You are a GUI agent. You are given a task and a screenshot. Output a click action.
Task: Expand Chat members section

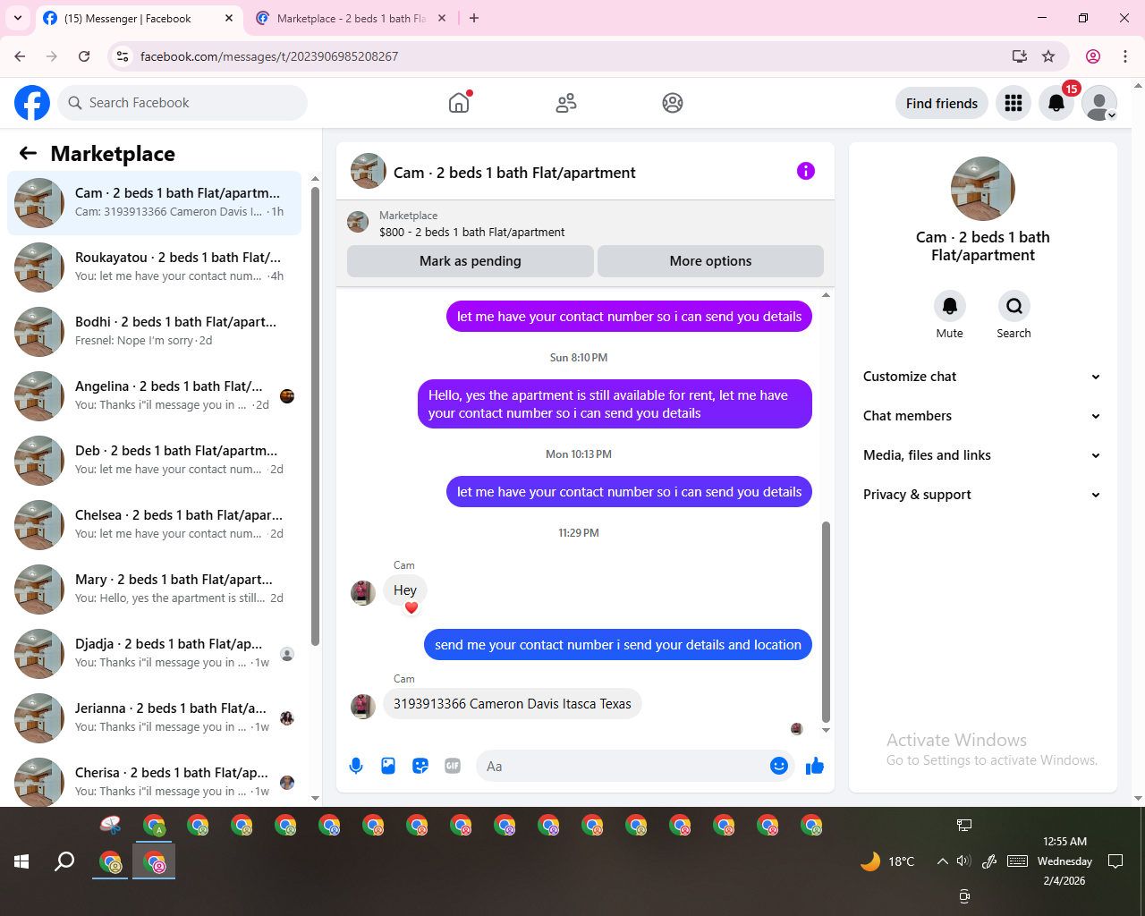[x=982, y=416]
